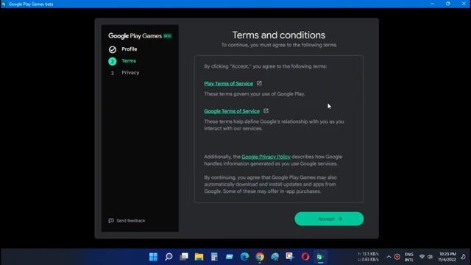Viewport: 471px width, 265px height.
Task: Click the Accept button
Action: coord(329,219)
